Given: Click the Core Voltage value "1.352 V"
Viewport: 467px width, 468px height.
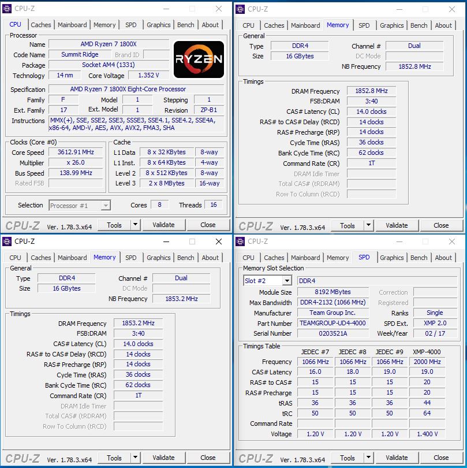Looking at the screenshot, I should pyautogui.click(x=148, y=75).
